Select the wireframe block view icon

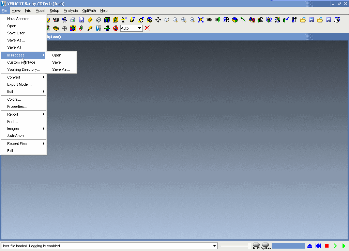click(x=98, y=20)
